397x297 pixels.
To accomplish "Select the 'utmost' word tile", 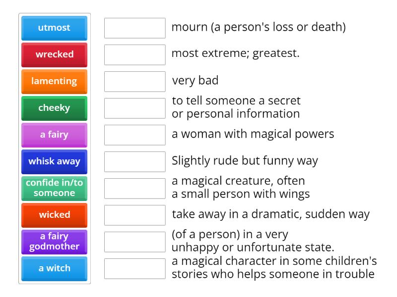I will [x=54, y=28].
